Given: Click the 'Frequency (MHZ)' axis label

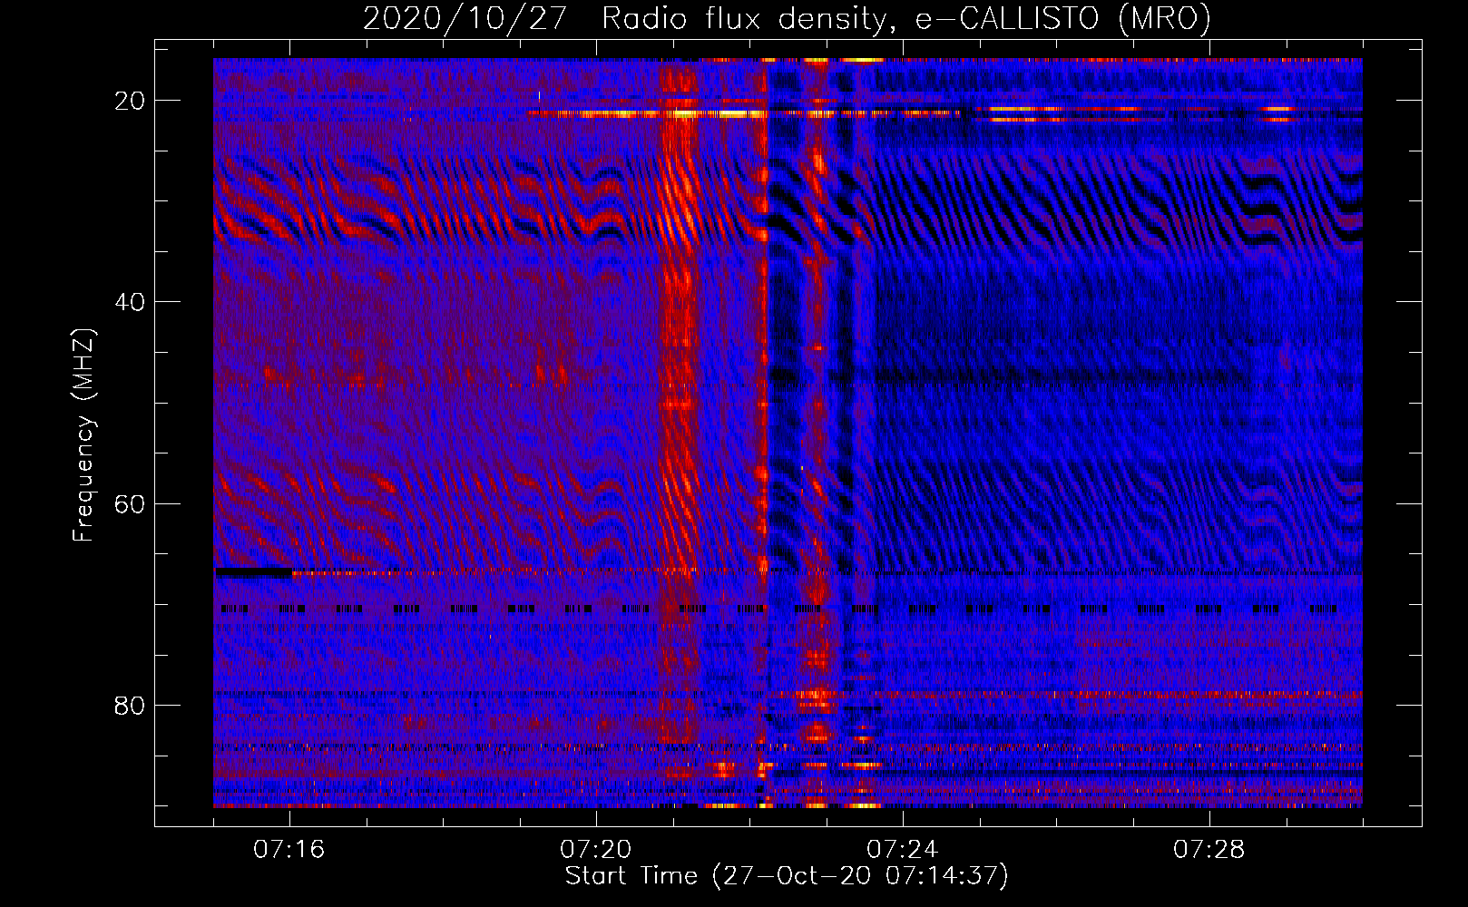Looking at the screenshot, I should (83, 435).
